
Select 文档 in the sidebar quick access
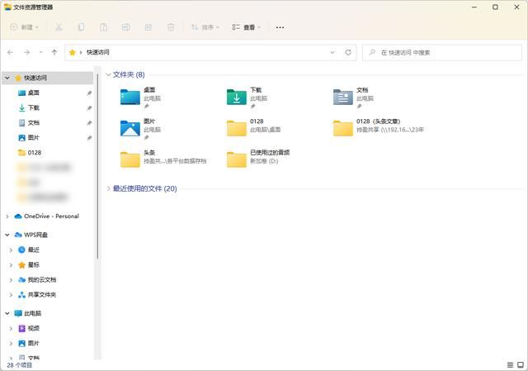tap(33, 123)
